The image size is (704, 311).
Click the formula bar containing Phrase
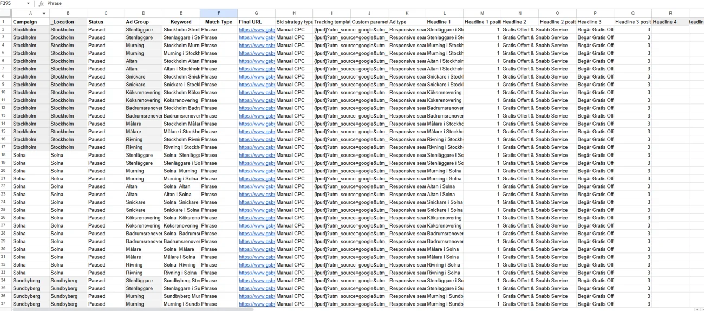[x=217, y=3]
